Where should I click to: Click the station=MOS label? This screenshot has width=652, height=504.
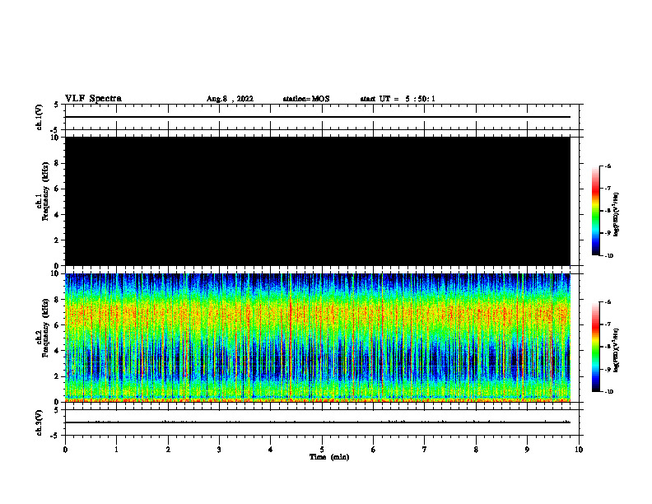pos(306,99)
